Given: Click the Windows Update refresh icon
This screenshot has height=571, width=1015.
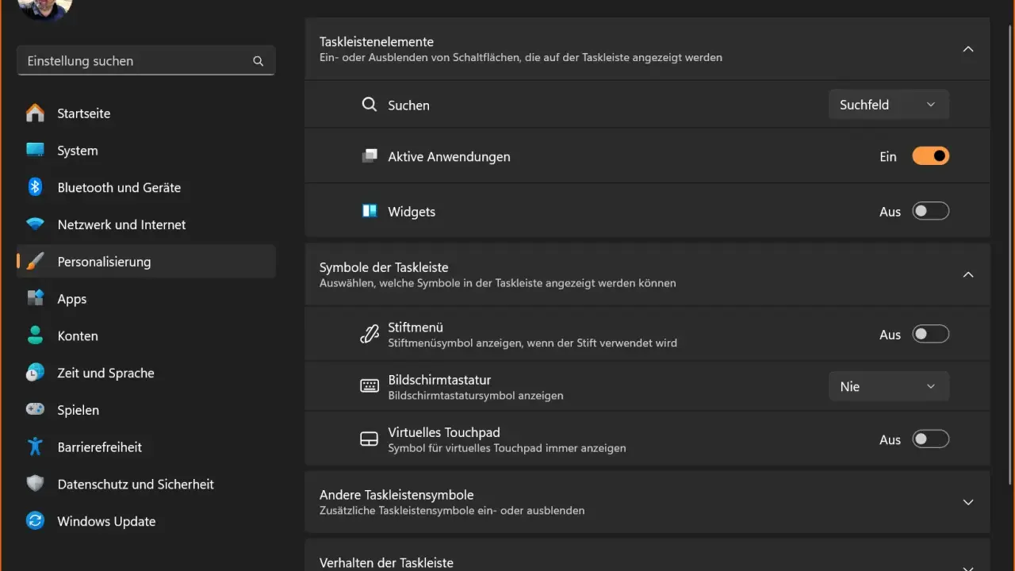Looking at the screenshot, I should 35,521.
